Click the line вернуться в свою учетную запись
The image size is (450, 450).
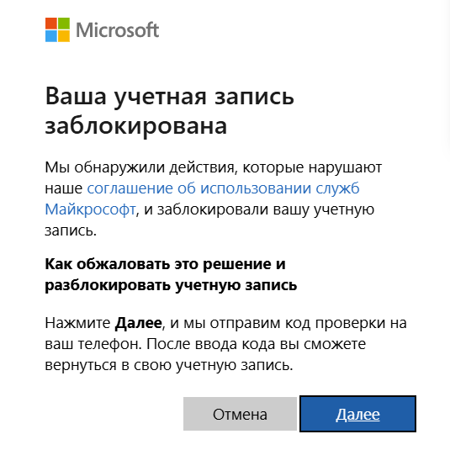(x=169, y=365)
